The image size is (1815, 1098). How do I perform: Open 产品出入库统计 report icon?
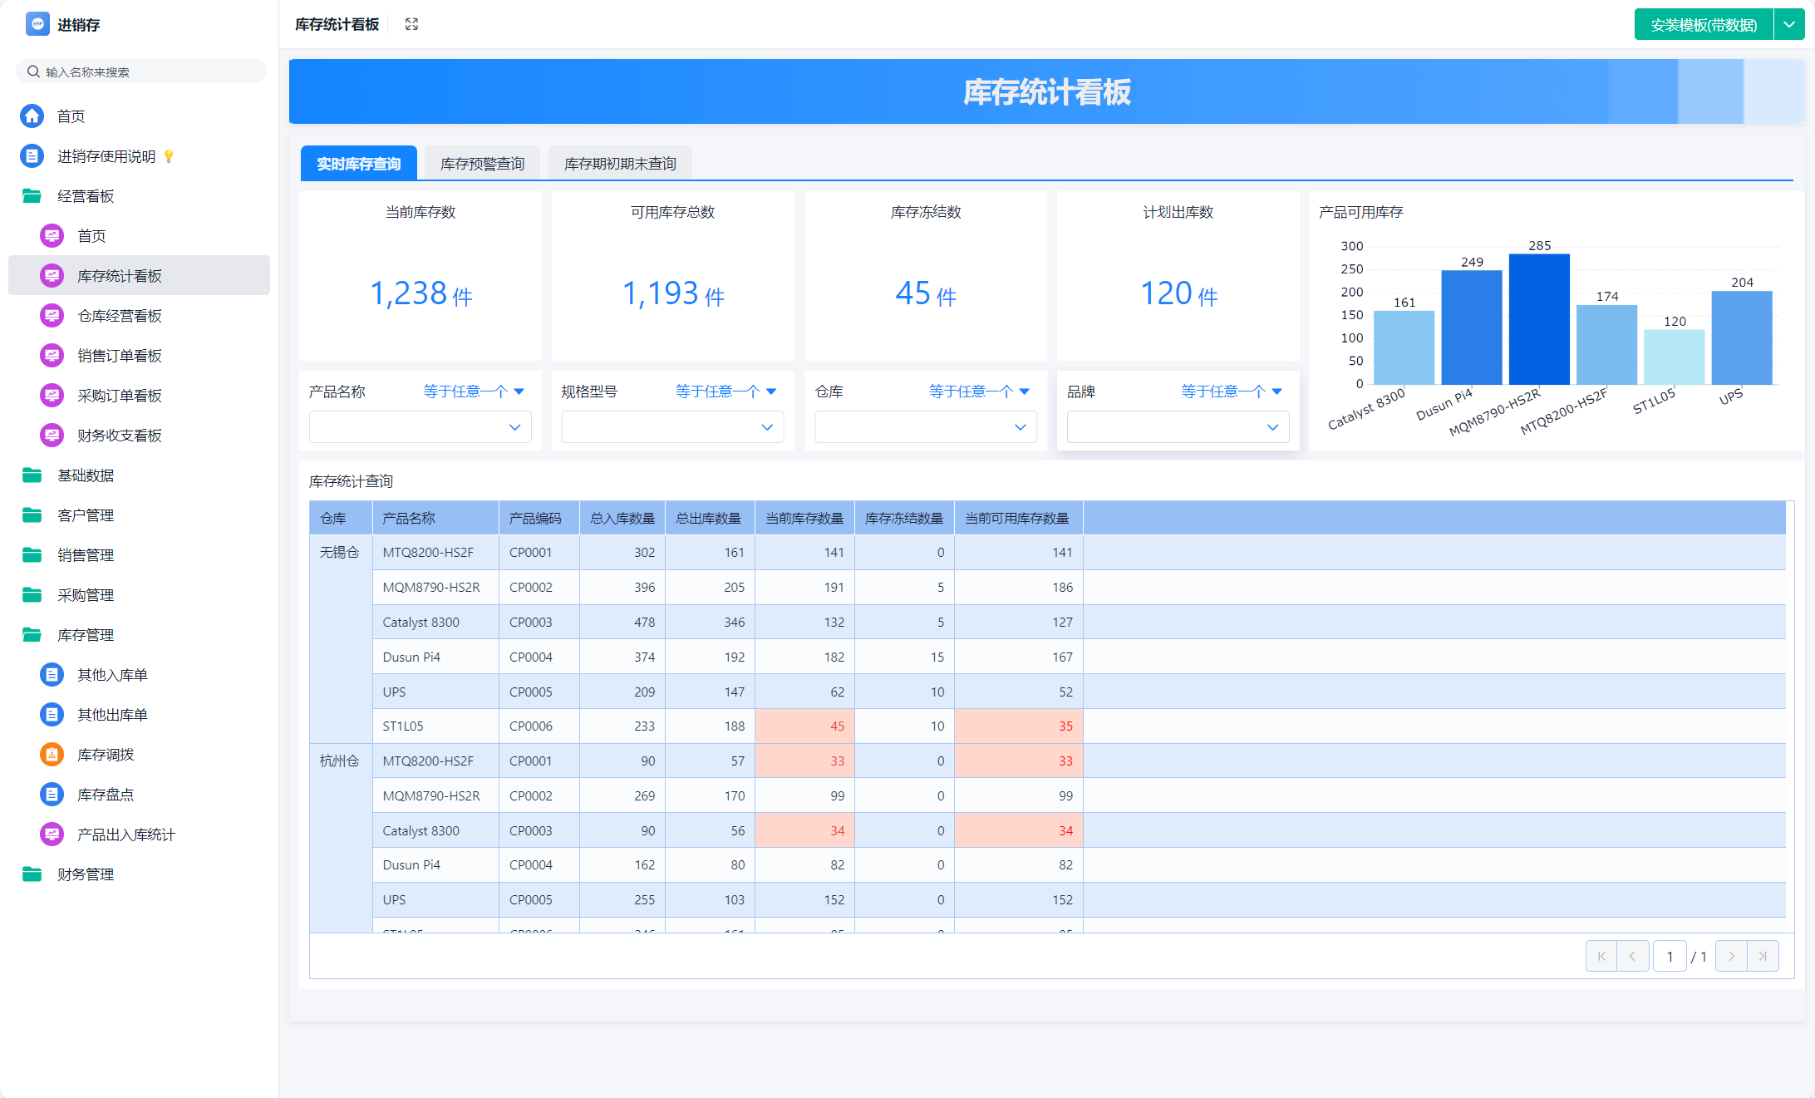(52, 835)
